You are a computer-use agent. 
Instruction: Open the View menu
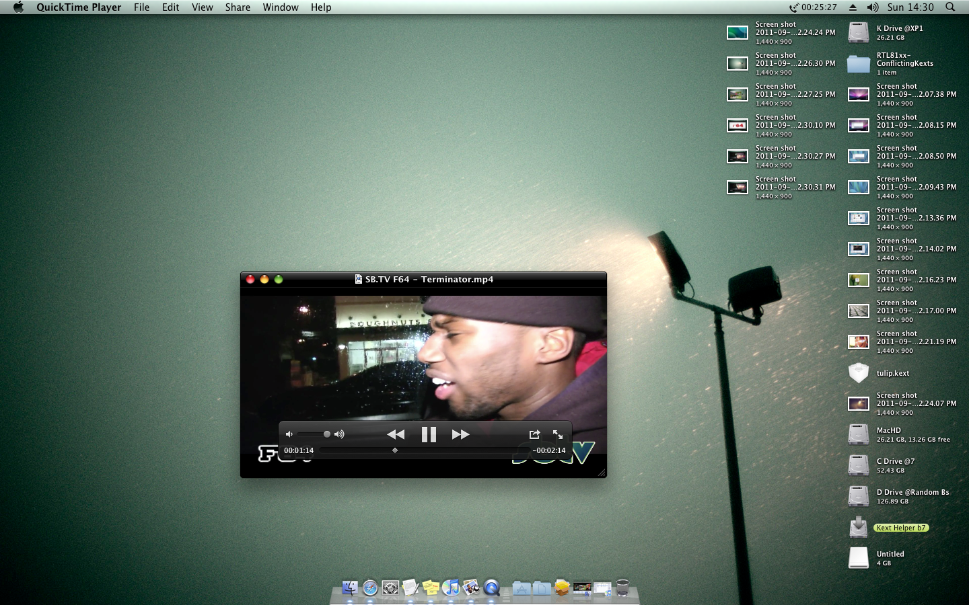(x=202, y=7)
